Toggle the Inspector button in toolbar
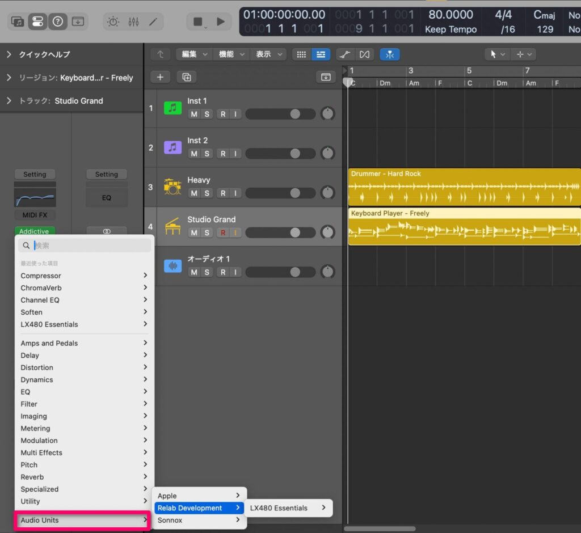581x533 pixels. [37, 22]
